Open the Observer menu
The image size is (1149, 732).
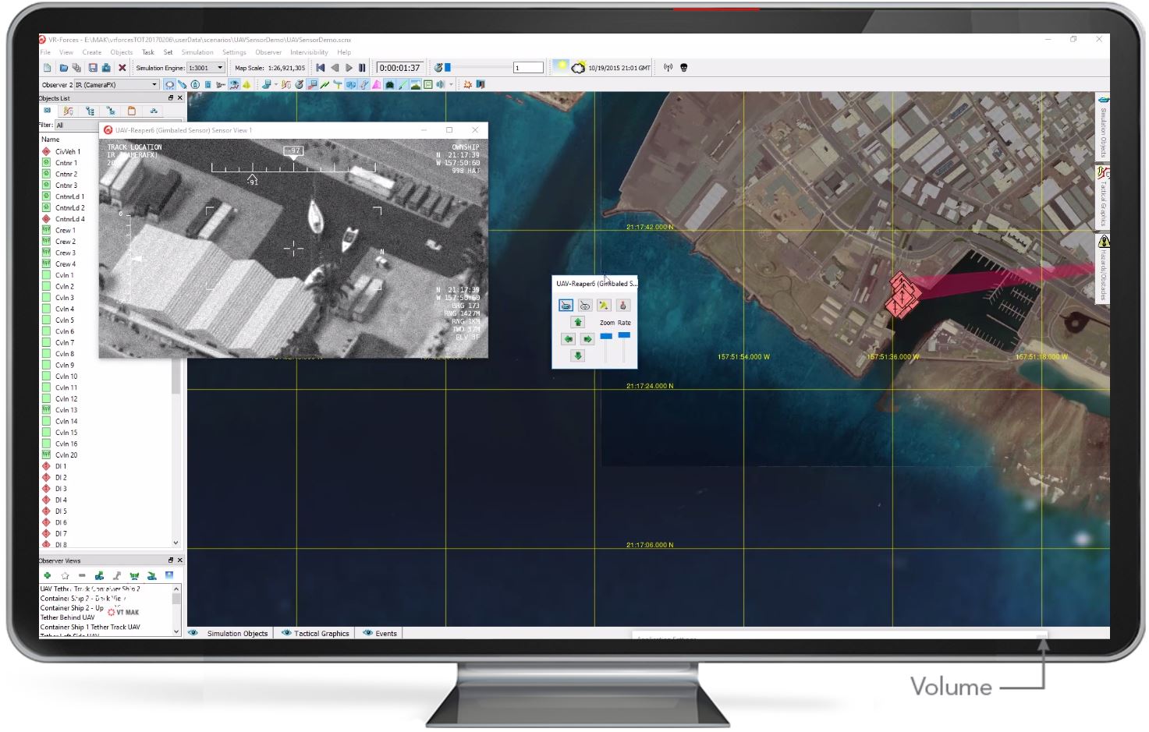(268, 52)
